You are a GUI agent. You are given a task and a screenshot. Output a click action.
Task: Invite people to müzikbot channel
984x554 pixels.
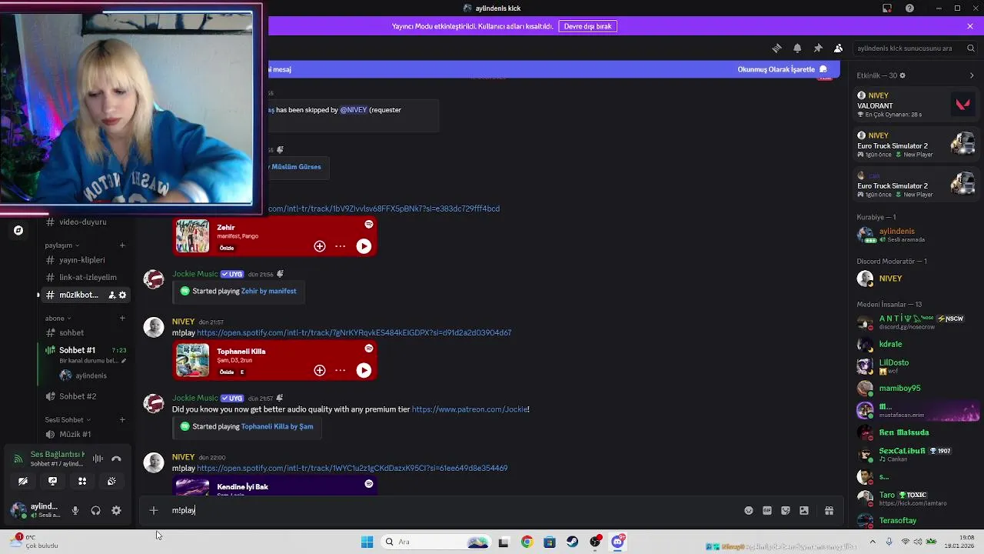(111, 295)
